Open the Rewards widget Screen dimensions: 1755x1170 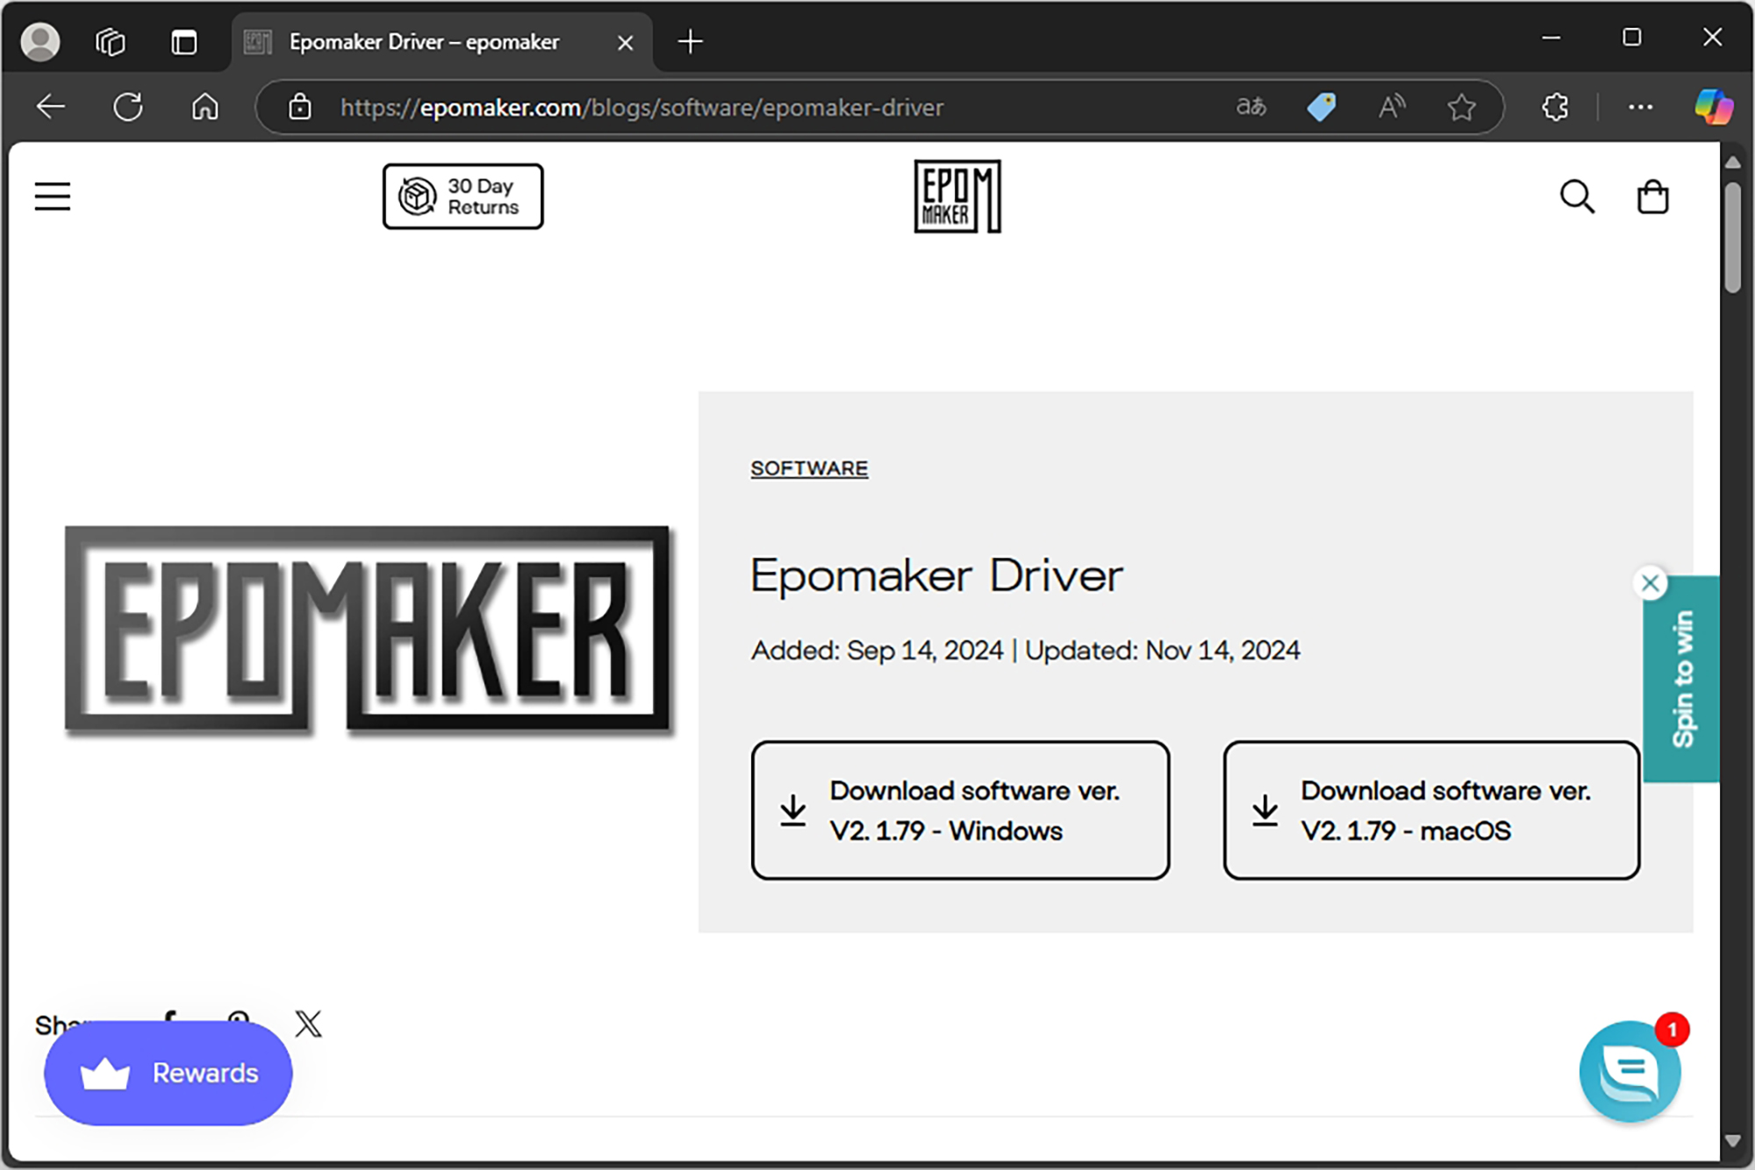tap(168, 1073)
